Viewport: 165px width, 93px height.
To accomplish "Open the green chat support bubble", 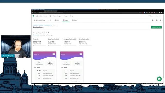I will (x=159, y=79).
